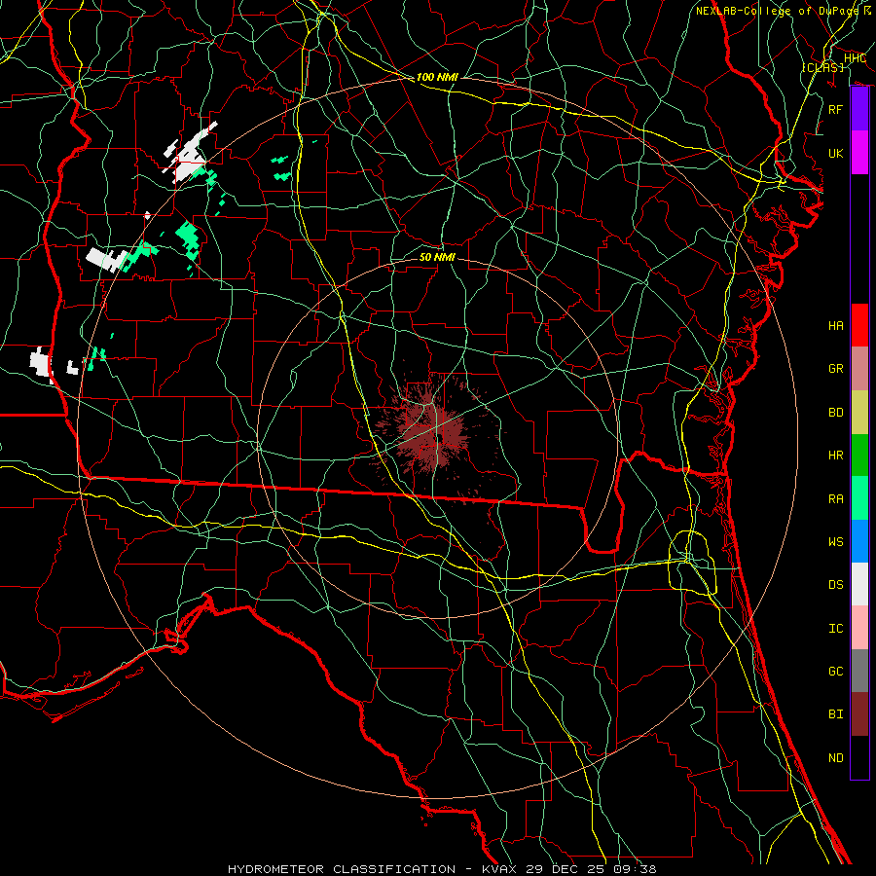Click the GR legend label
The width and height of the screenshot is (876, 876).
tap(836, 369)
